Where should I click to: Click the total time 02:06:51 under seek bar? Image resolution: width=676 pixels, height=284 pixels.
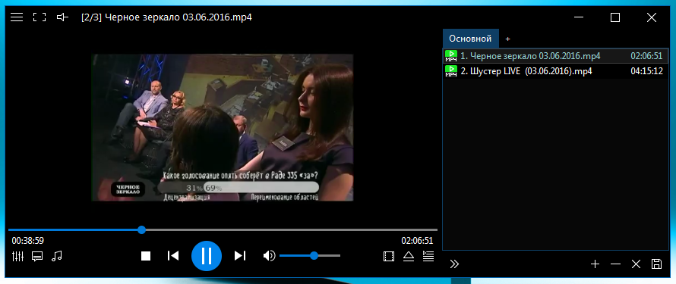tap(417, 241)
